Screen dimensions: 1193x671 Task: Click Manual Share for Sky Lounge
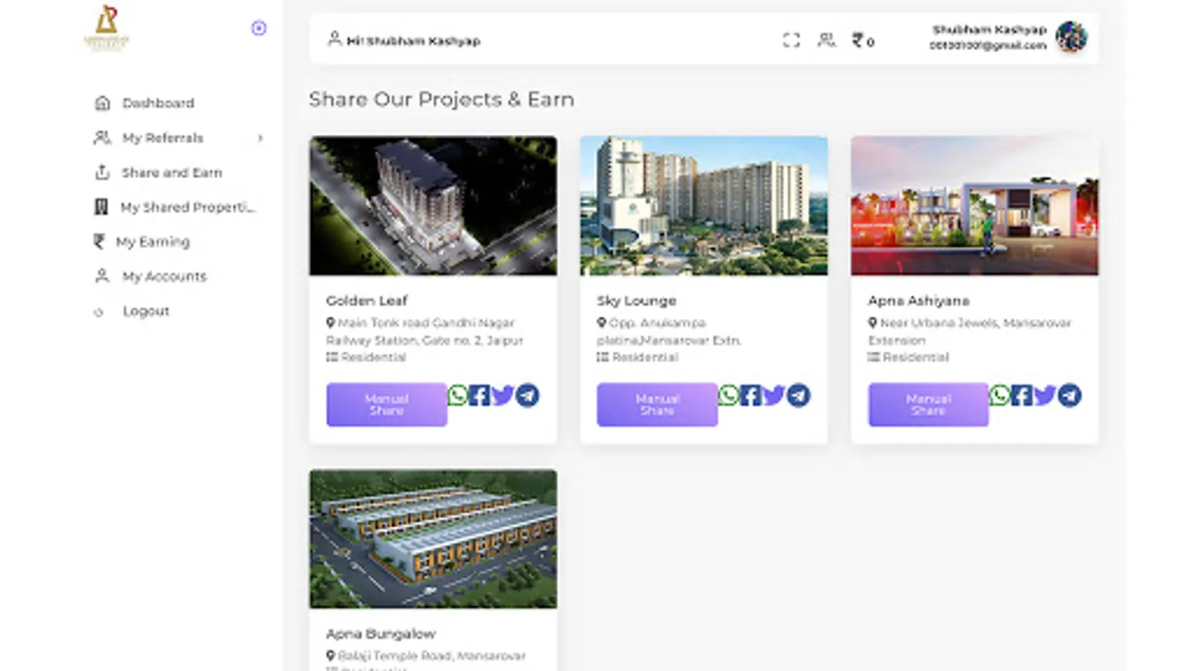658,405
